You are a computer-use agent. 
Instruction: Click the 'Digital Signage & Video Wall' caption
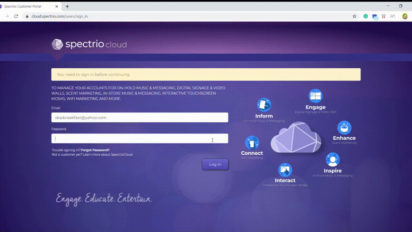click(x=315, y=112)
